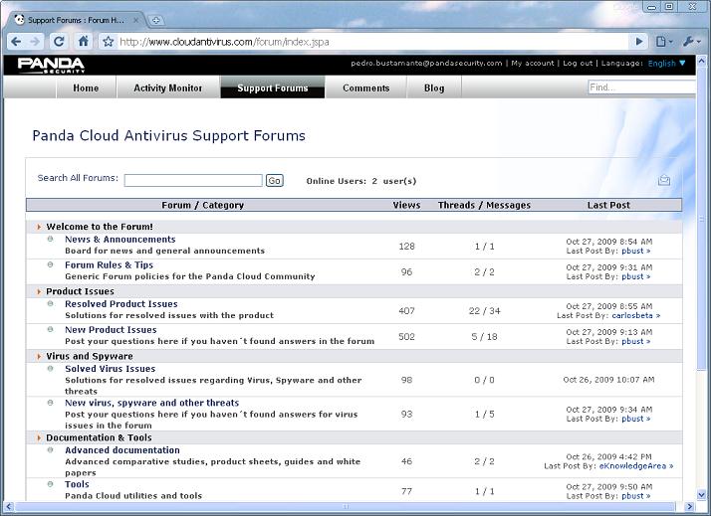Open the Solved Virus Issues forum
711x516 pixels.
click(111, 369)
